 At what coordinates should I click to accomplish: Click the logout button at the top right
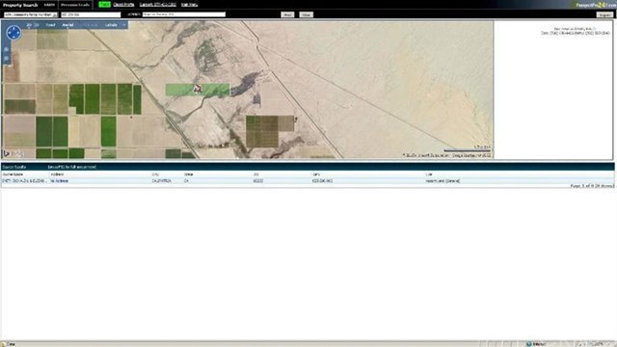tap(604, 14)
